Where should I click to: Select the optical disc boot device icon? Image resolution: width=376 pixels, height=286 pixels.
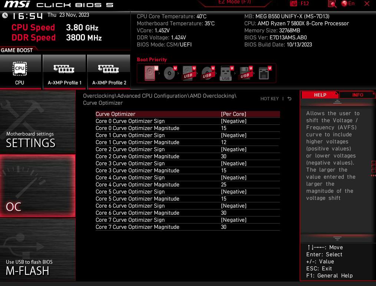tap(170, 73)
